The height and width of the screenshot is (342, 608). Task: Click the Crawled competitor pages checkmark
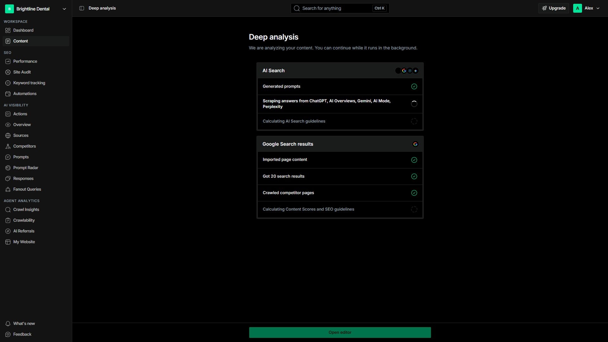414,193
